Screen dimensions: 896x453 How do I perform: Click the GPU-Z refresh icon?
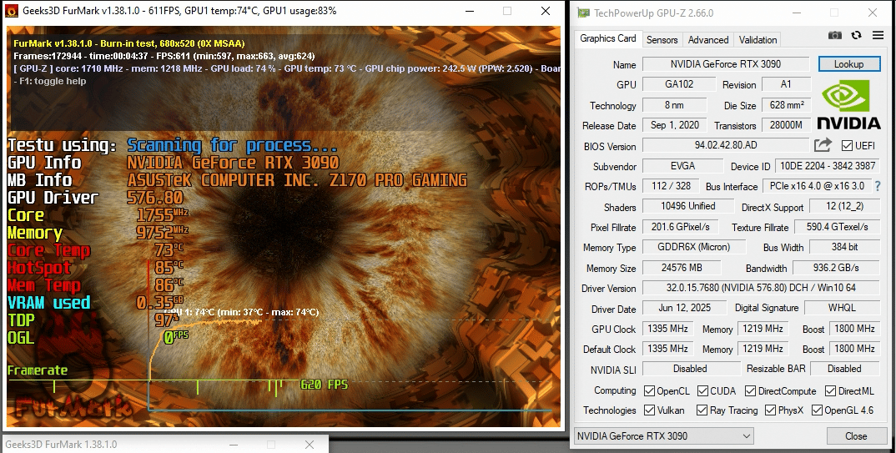(x=856, y=35)
